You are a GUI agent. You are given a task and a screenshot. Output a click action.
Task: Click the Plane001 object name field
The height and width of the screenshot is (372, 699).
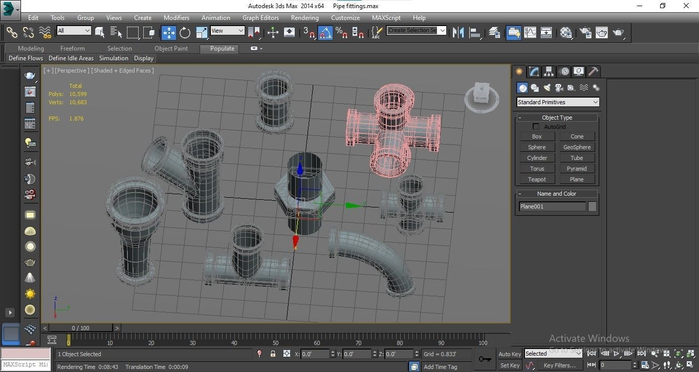pyautogui.click(x=552, y=206)
